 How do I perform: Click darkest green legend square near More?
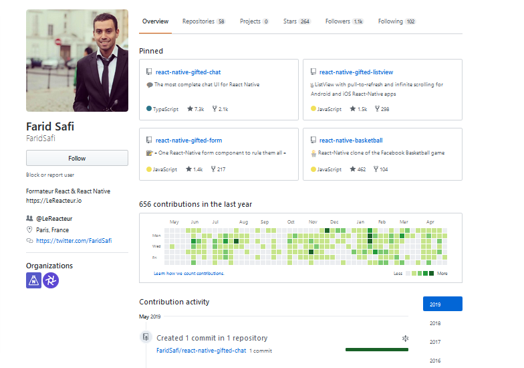tap(431, 274)
